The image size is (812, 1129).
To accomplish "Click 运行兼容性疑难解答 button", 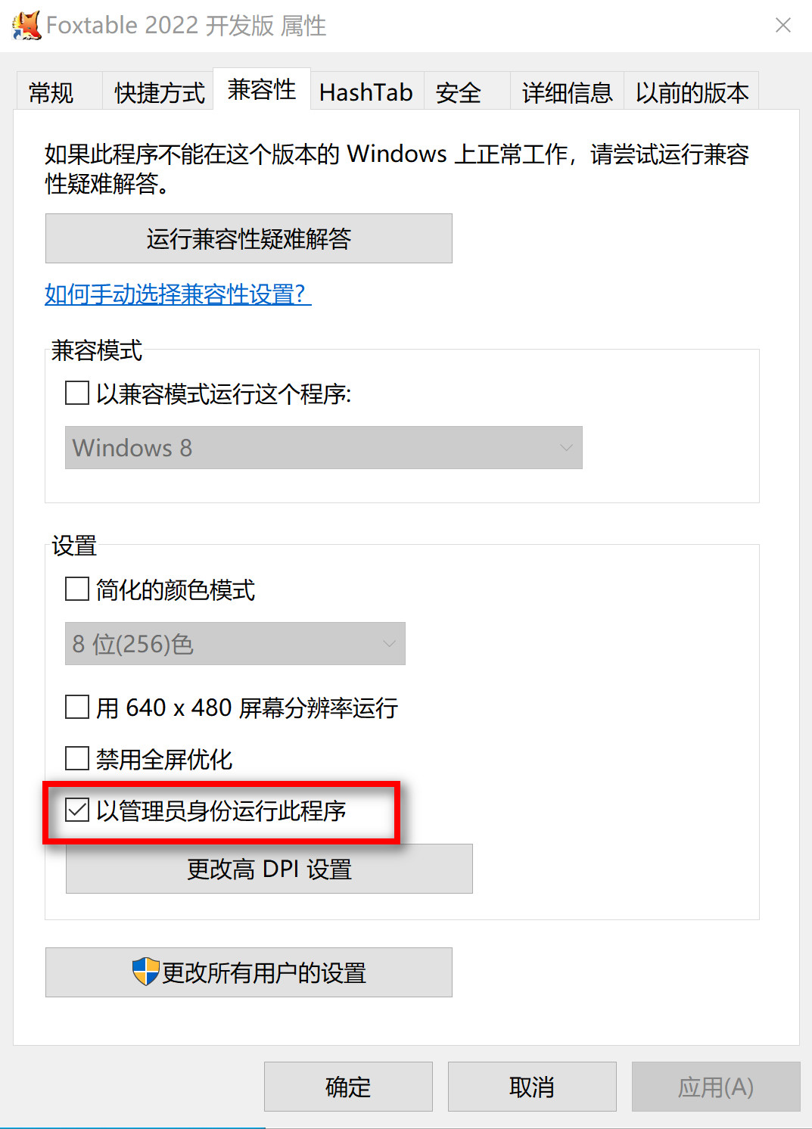I will coord(249,238).
